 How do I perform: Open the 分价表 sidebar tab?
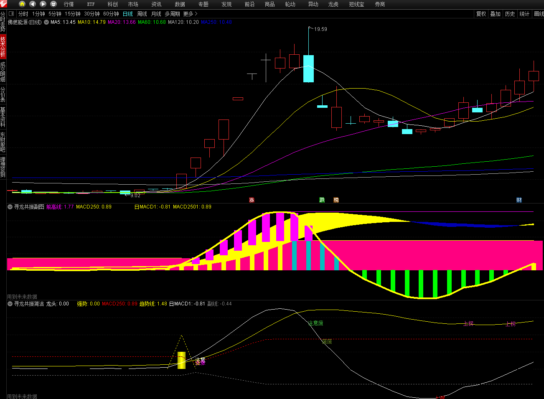(x=3, y=94)
